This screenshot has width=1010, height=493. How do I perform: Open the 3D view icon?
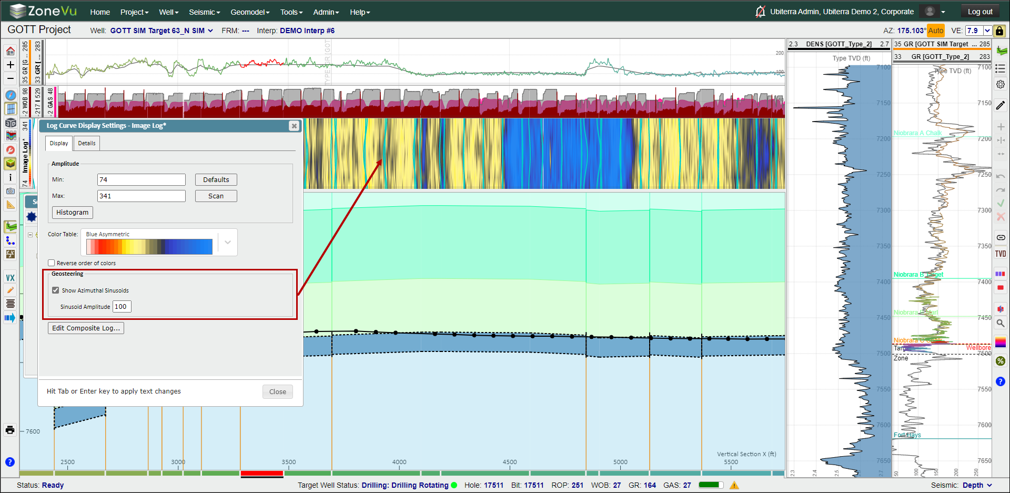tap(10, 123)
